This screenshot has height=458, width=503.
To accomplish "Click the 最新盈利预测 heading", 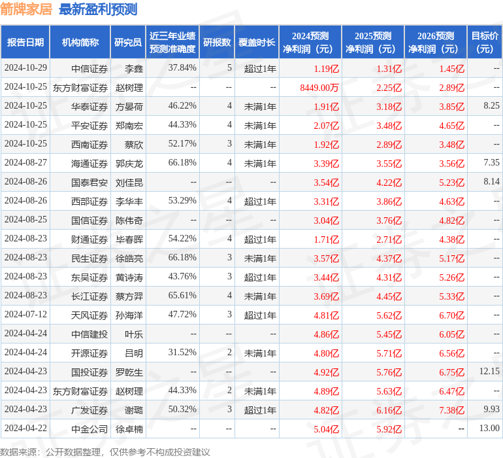I will tap(98, 9).
